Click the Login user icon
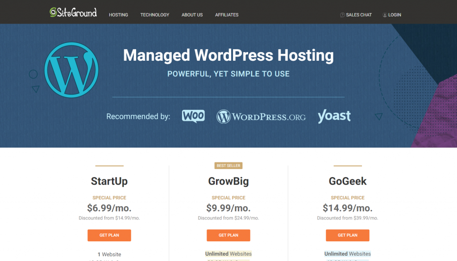Image resolution: width=457 pixels, height=261 pixels. 385,15
